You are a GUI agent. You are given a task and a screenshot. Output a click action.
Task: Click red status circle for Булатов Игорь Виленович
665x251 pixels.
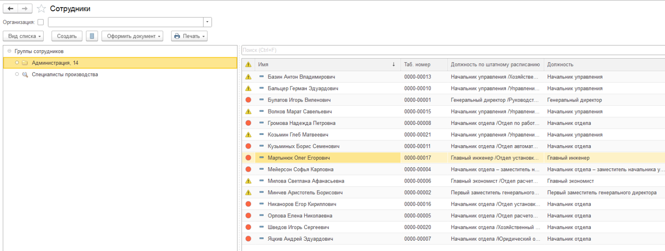click(x=248, y=100)
